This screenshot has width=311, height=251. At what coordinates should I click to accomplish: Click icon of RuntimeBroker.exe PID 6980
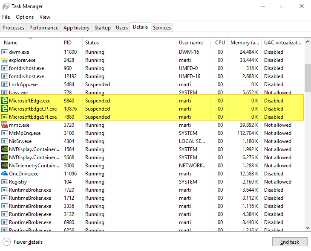[4, 222]
